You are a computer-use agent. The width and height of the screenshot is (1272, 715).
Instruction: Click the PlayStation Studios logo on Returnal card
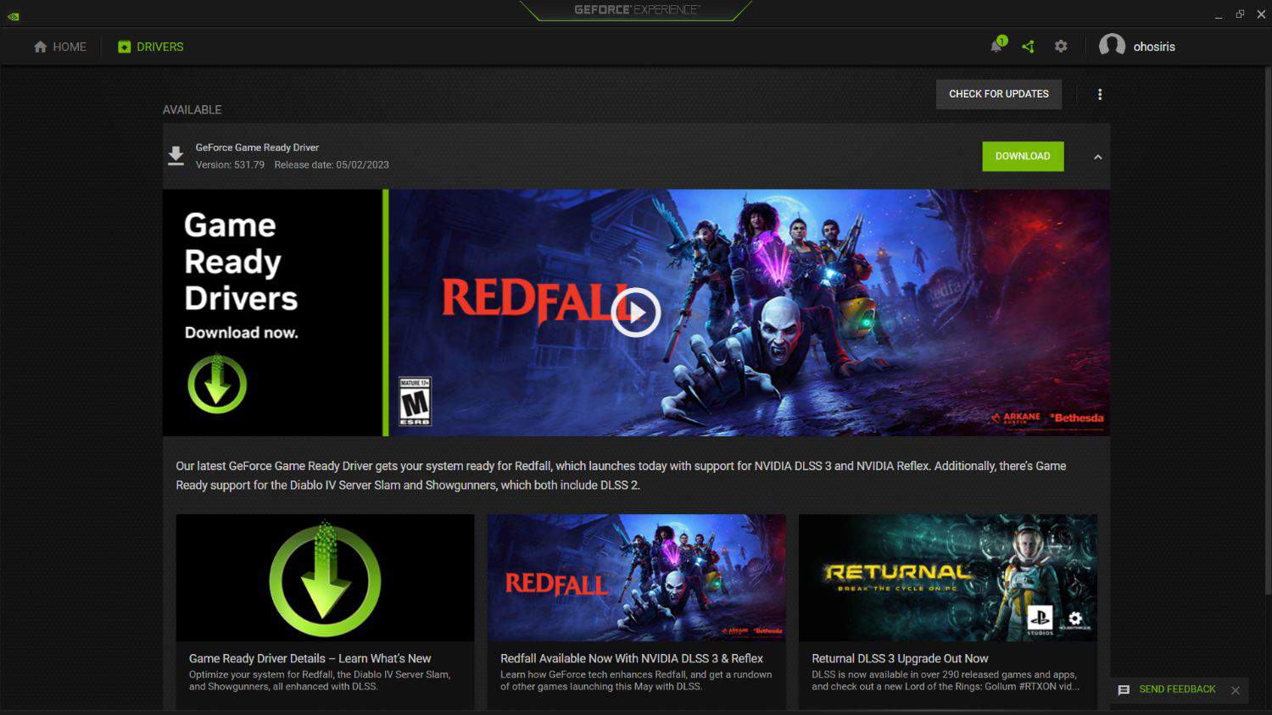(x=1040, y=620)
